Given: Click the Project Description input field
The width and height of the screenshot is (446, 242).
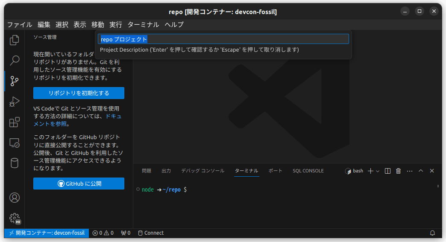Looking at the screenshot, I should [x=223, y=39].
